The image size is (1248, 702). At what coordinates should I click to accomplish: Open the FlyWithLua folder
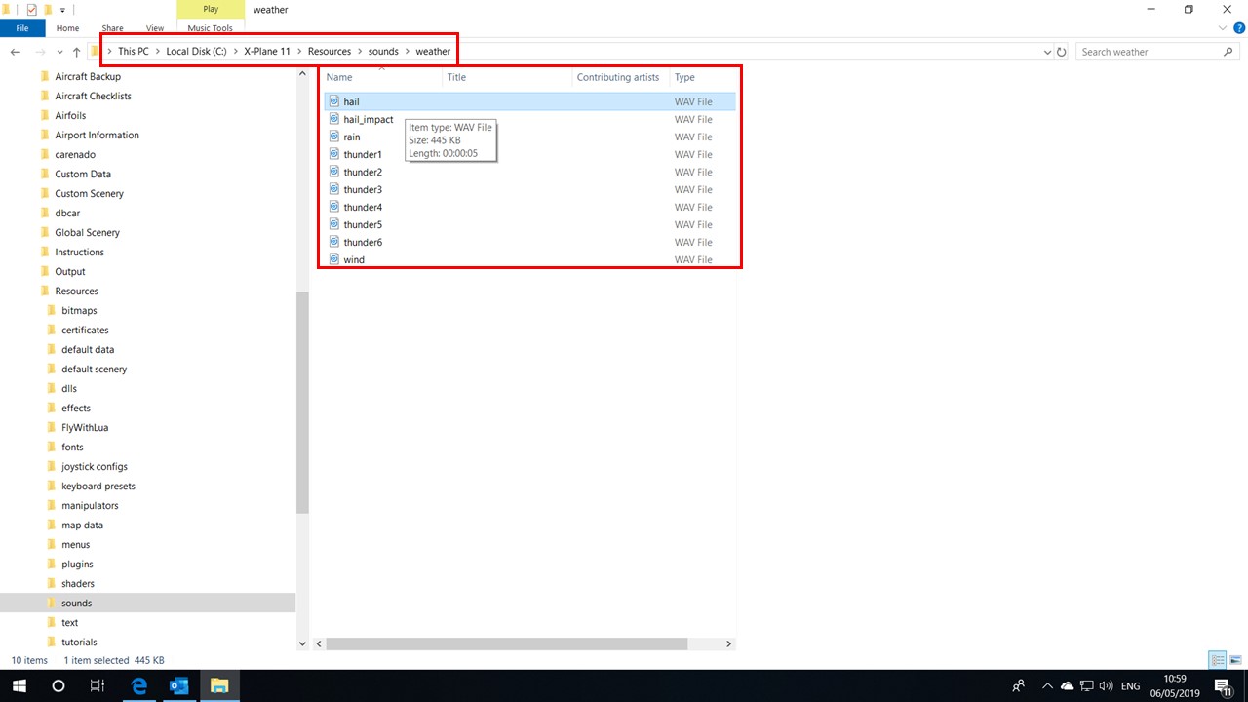[x=85, y=427]
